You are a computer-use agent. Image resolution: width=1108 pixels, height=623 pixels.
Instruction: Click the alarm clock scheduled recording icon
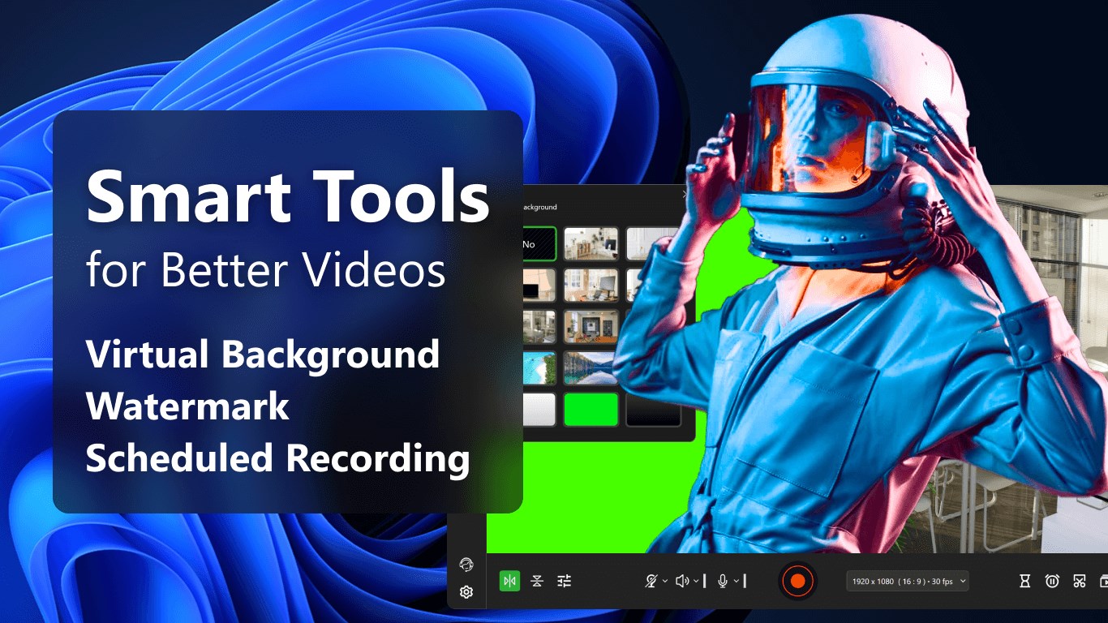pyautogui.click(x=1052, y=581)
